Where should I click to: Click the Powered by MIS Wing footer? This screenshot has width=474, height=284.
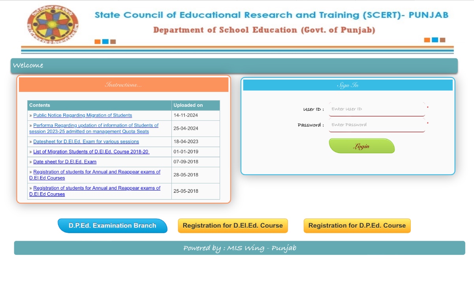(239, 248)
